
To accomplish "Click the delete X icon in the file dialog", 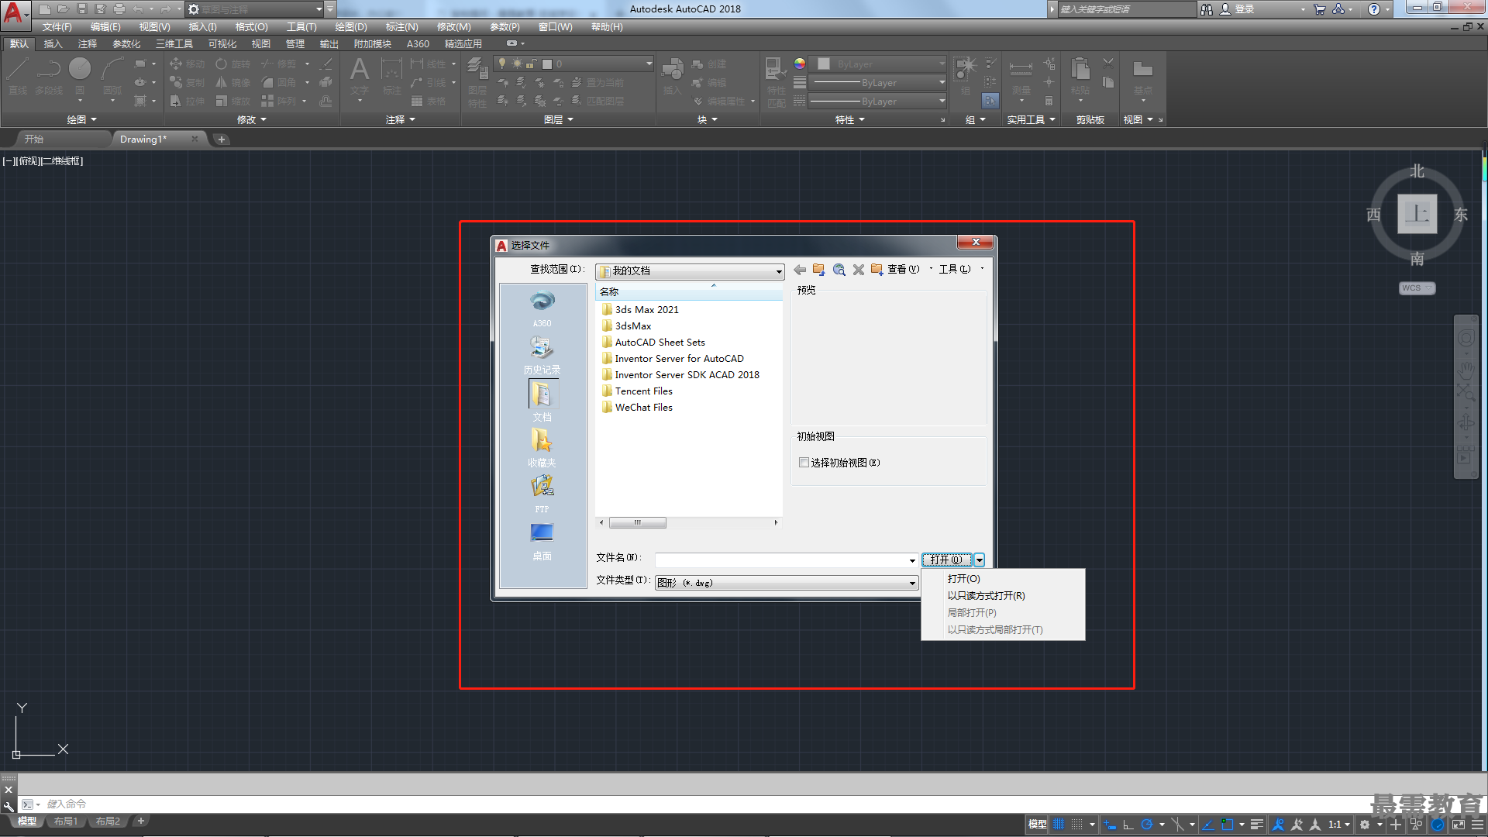I will [x=858, y=270].
